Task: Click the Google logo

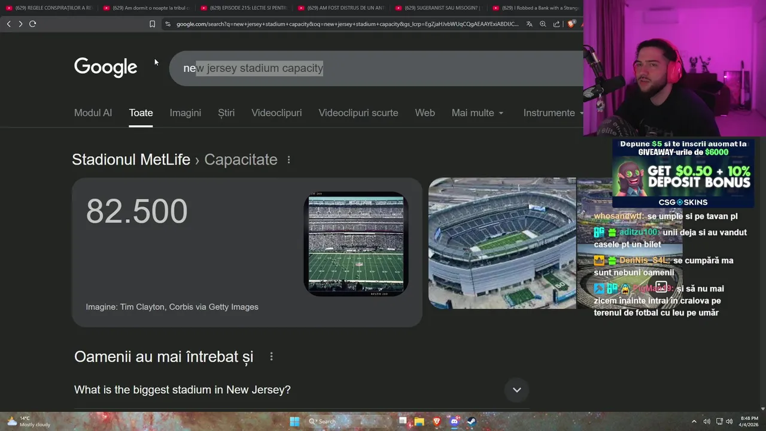Action: tap(105, 67)
